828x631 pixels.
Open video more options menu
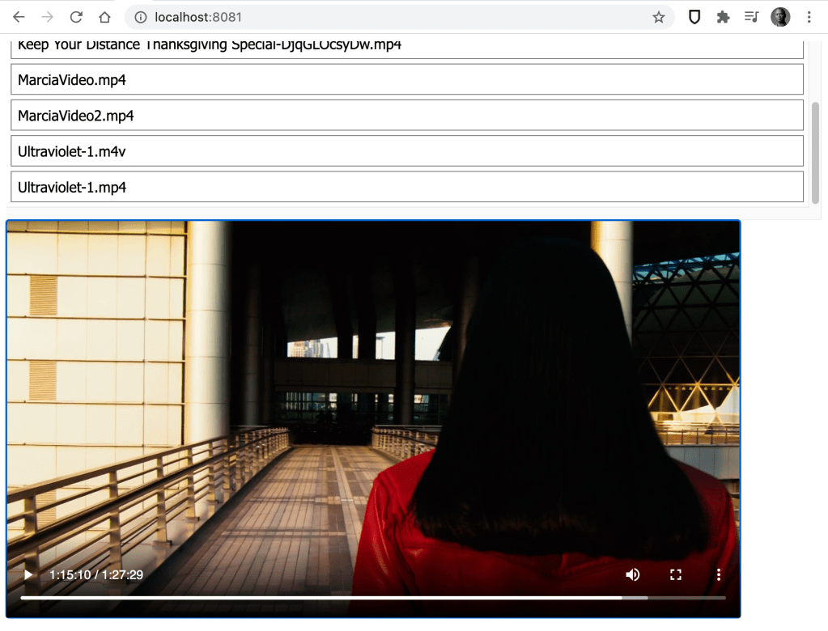pos(718,575)
